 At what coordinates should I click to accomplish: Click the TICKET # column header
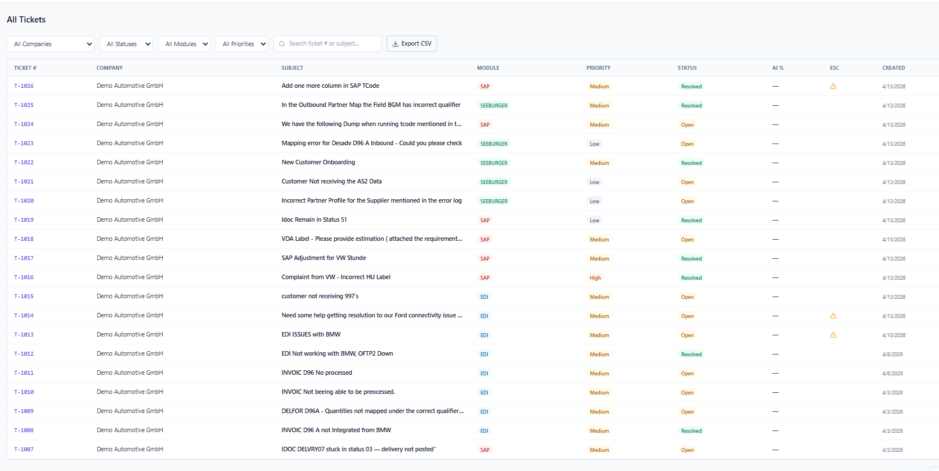click(x=25, y=68)
